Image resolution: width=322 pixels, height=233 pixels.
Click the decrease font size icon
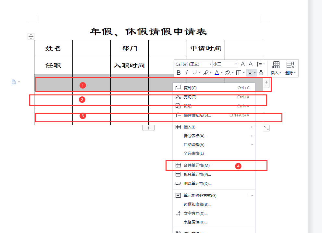pos(251,64)
